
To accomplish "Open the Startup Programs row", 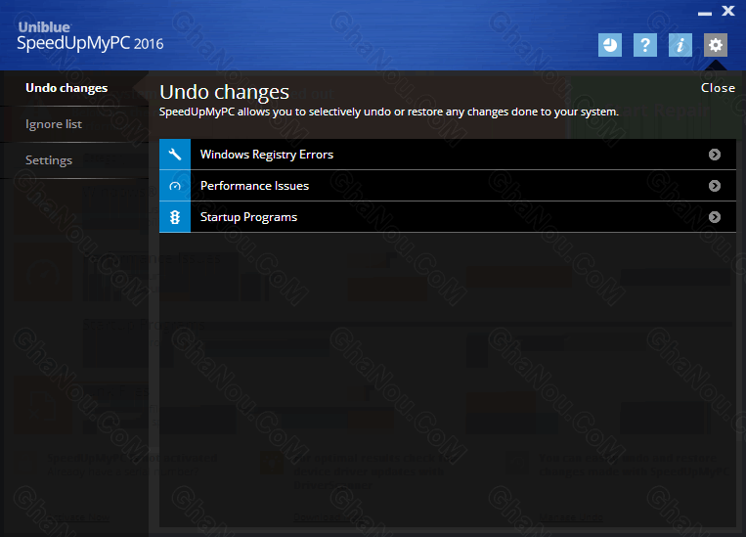I will pyautogui.click(x=448, y=217).
